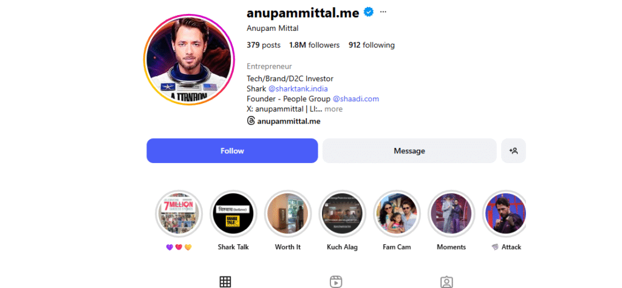Click the Threads icon beside anupammittal.me
This screenshot has width=622, height=288.
pyautogui.click(x=251, y=121)
